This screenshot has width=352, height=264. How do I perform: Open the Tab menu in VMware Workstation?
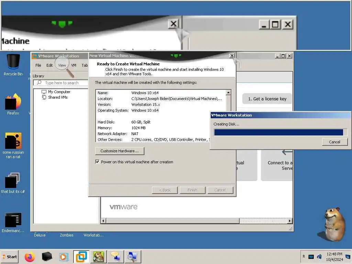coord(85,65)
